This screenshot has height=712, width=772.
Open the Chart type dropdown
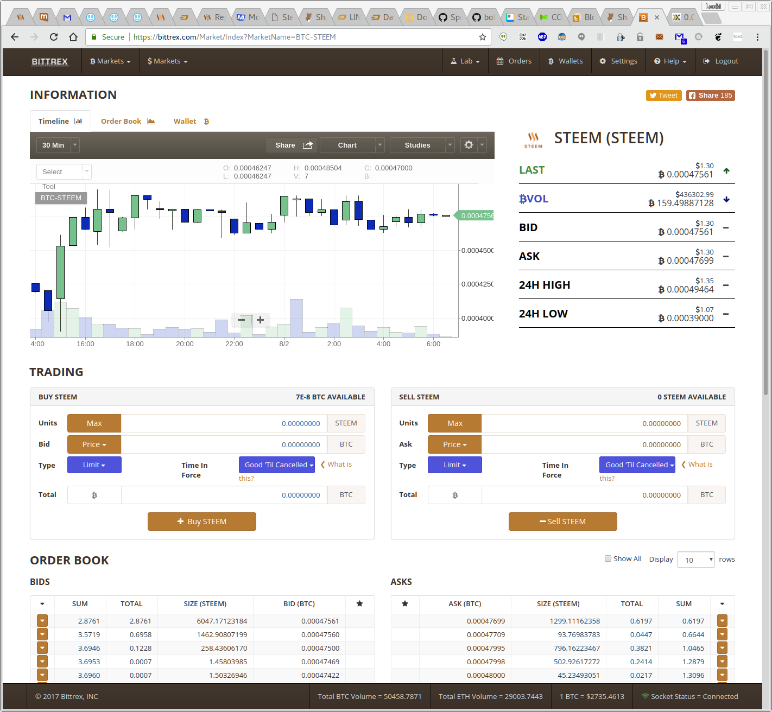352,145
